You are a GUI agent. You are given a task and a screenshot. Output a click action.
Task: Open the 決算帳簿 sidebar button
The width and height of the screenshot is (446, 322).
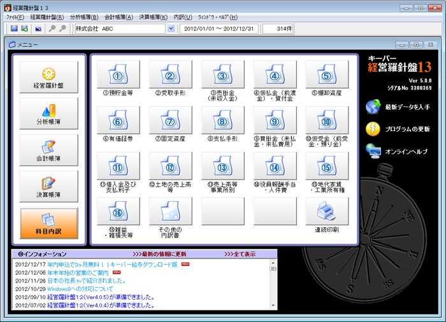pos(48,186)
